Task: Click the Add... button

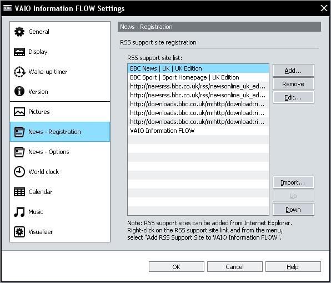Action: 293,71
